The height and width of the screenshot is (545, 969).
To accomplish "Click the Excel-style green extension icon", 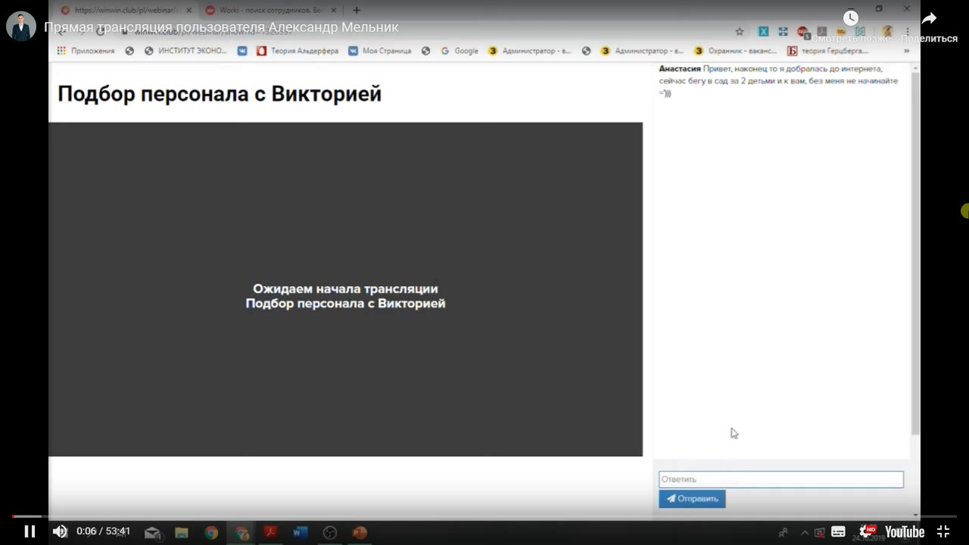I will (763, 32).
